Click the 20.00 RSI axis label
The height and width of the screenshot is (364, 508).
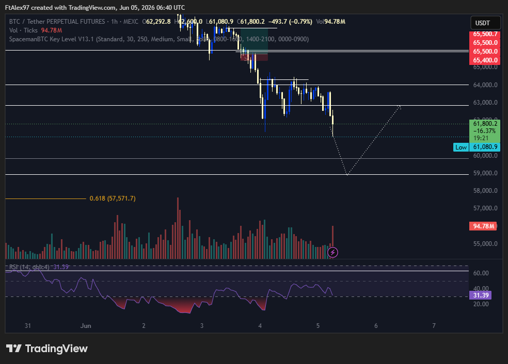click(x=481, y=304)
